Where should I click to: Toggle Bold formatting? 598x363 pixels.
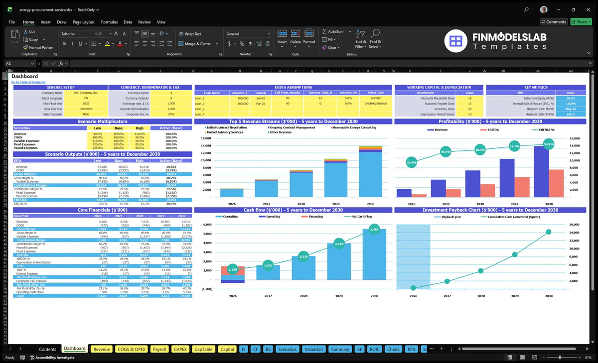click(64, 44)
